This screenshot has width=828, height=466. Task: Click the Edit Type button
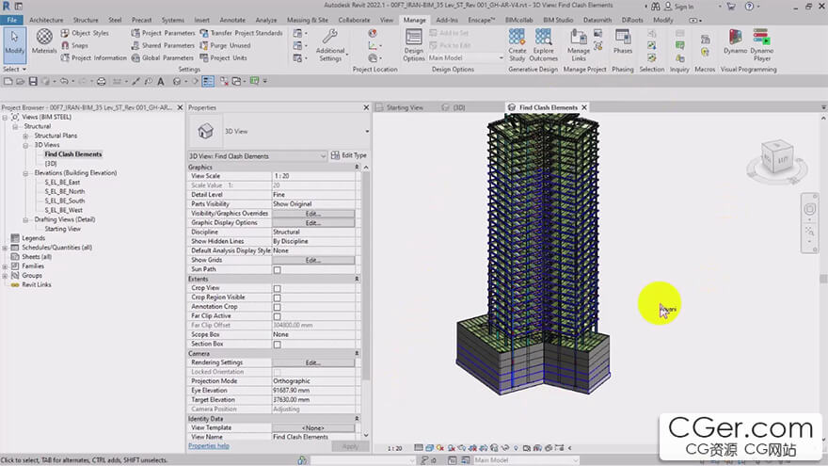coord(349,155)
